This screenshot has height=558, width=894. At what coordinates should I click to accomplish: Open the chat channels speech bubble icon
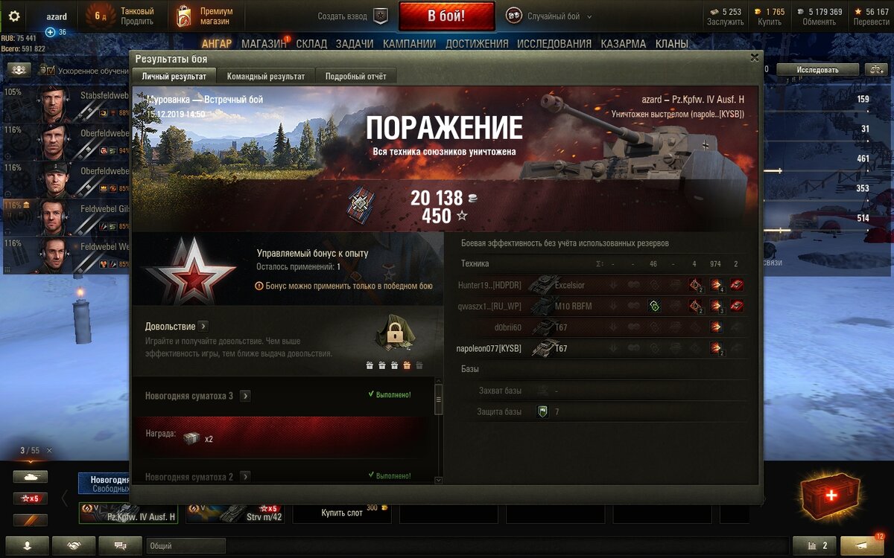point(120,545)
